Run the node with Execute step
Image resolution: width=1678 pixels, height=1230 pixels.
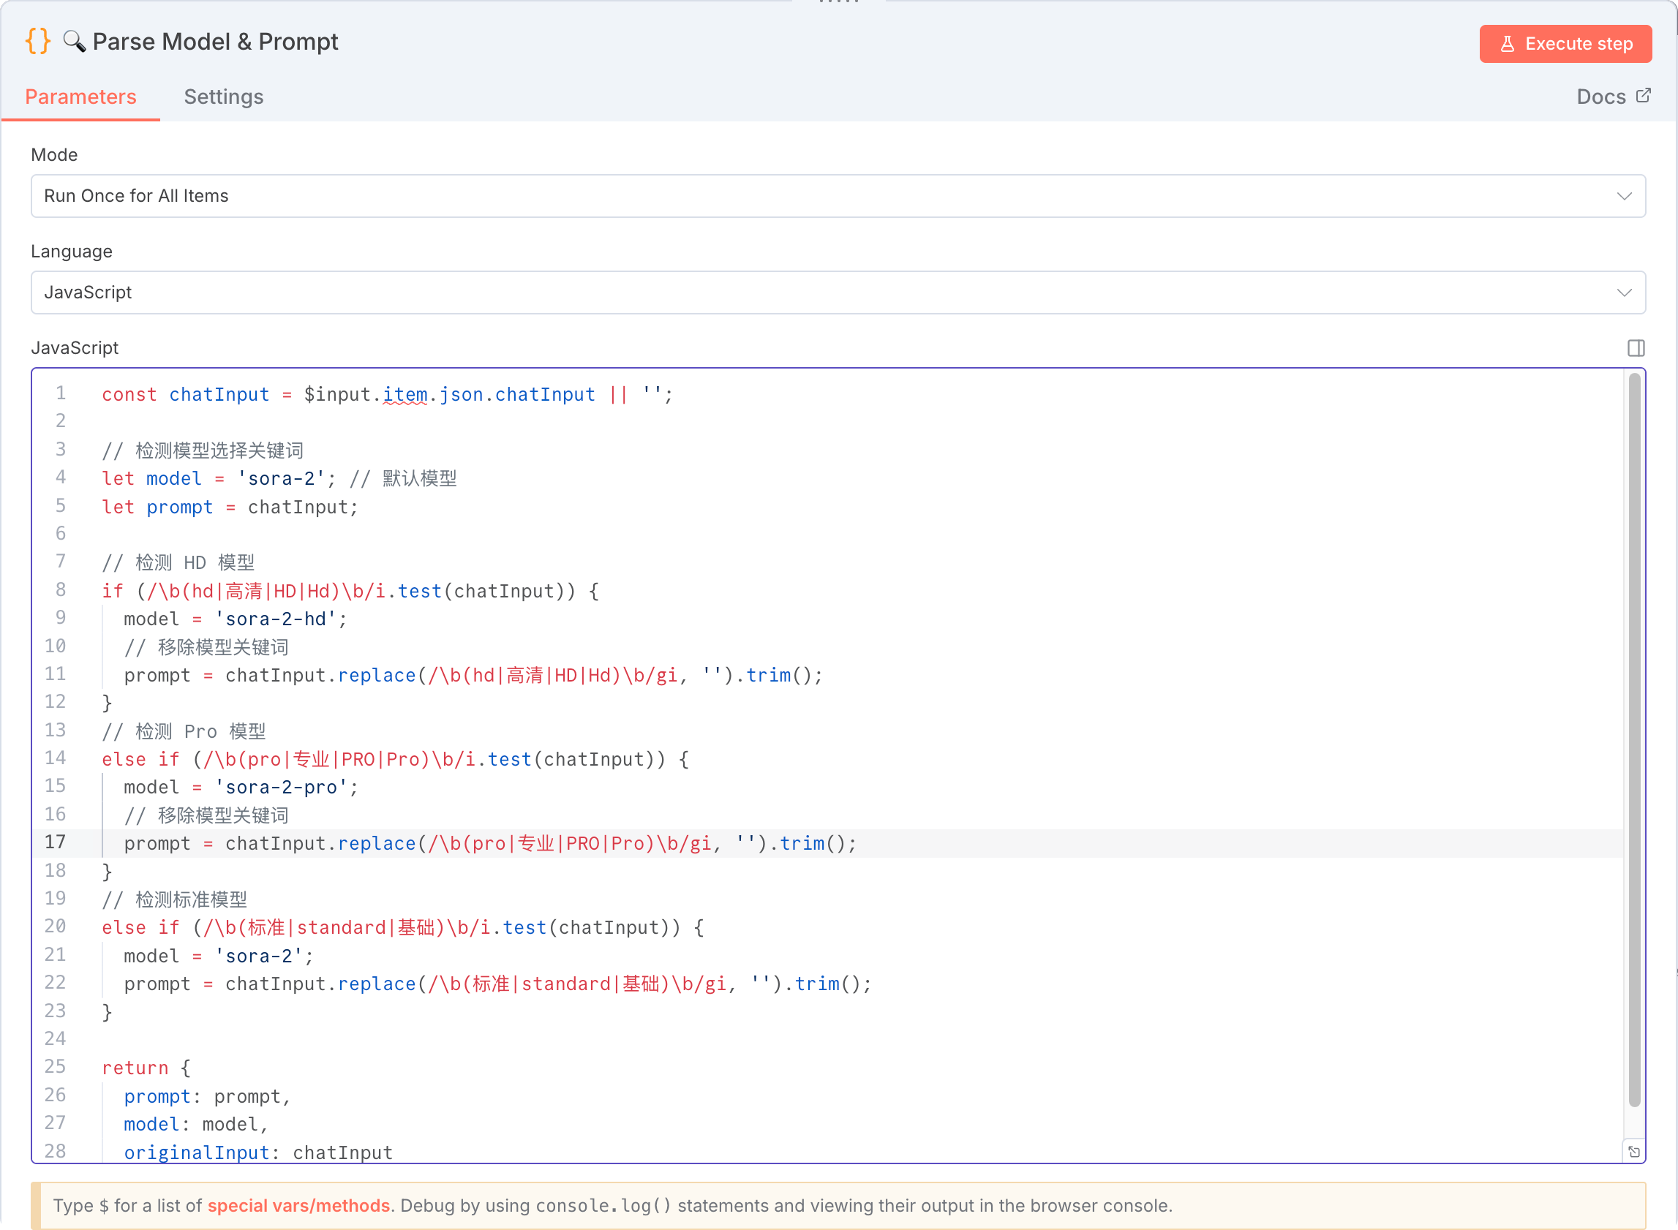coord(1565,44)
